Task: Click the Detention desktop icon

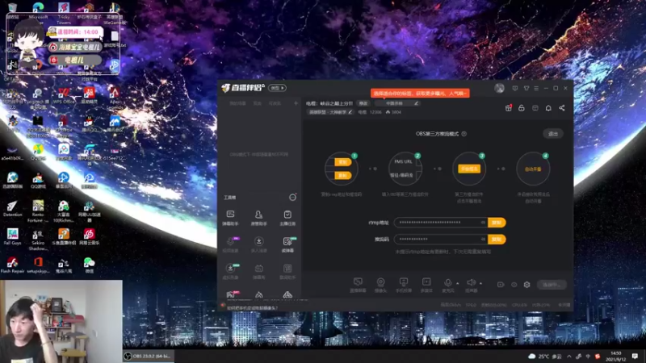Action: click(x=12, y=208)
